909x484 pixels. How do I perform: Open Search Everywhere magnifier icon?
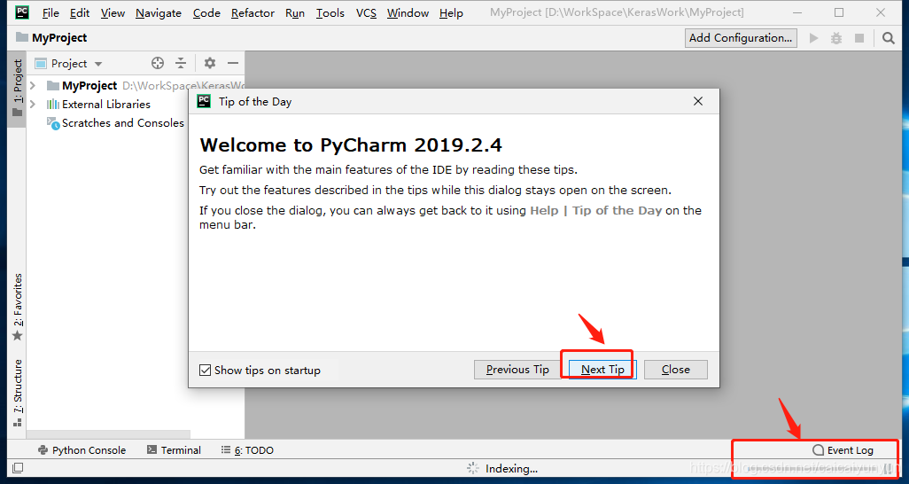click(888, 38)
